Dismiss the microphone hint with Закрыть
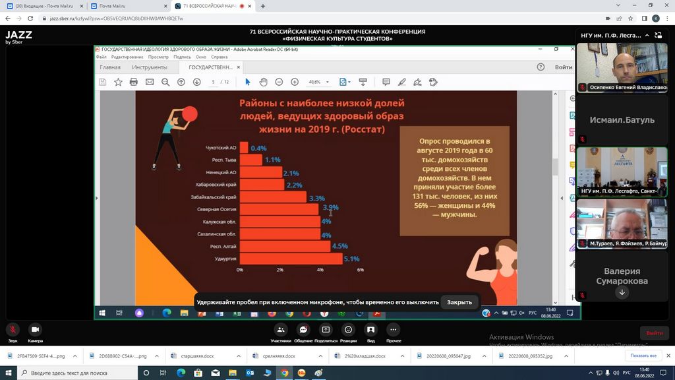The width and height of the screenshot is (675, 380). coord(459,302)
